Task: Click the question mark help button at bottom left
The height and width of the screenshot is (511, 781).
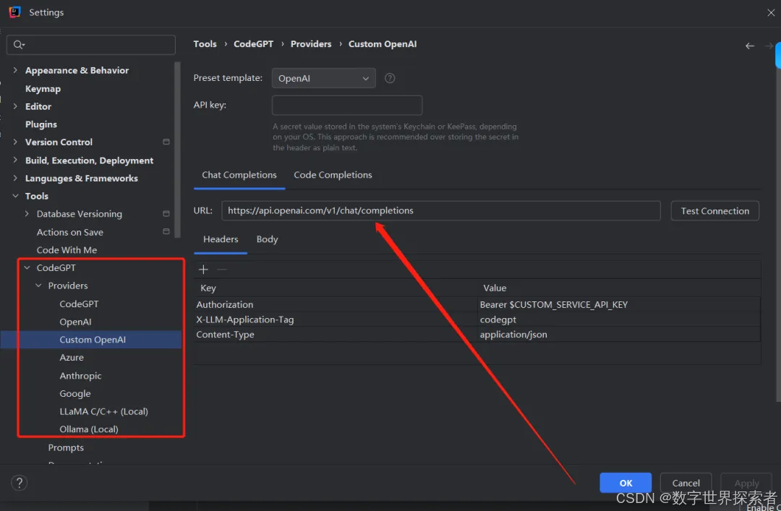Action: coord(19,483)
